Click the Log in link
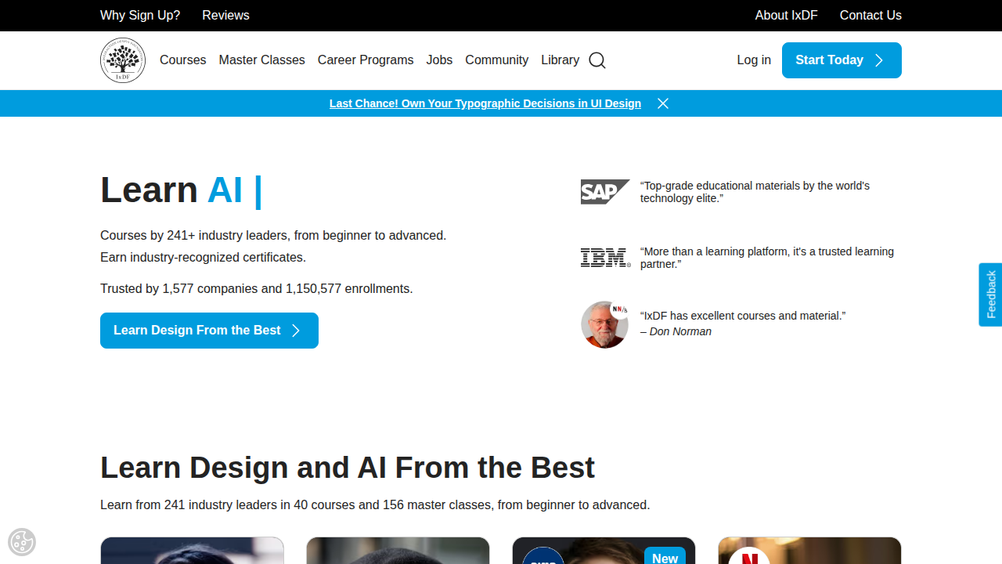This screenshot has height=564, width=1002. 754,60
